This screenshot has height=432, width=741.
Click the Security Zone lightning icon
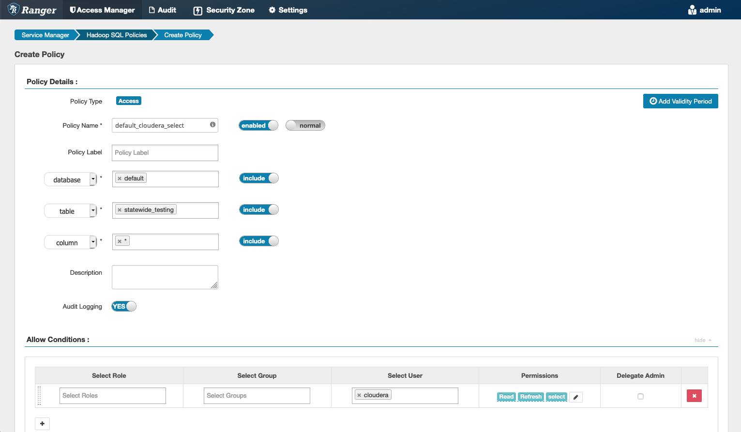[x=197, y=10]
